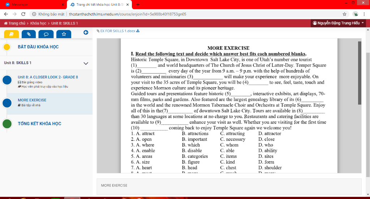Collapse the Unit 8: SKILLS 1 chevron
The image size is (370, 199).
[86, 63]
